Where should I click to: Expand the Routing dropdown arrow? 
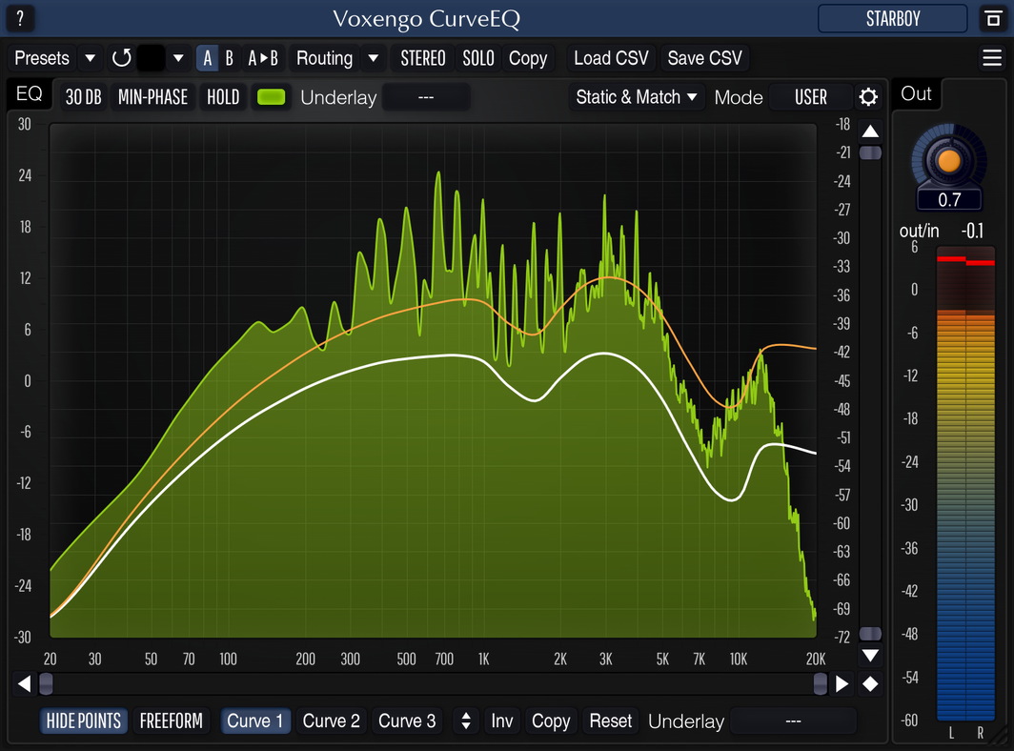tap(374, 58)
